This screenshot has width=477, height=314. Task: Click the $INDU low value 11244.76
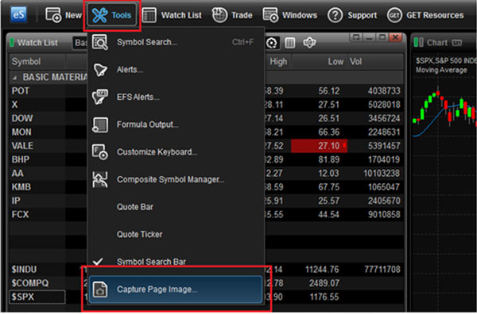click(322, 270)
